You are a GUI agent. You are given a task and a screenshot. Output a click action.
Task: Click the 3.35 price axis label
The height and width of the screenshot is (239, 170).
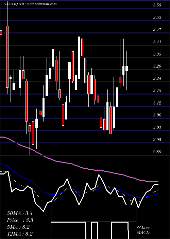[157, 54]
